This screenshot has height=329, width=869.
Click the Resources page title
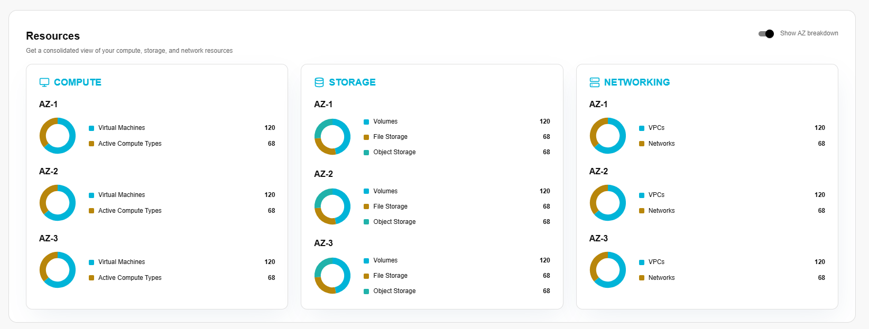click(53, 36)
